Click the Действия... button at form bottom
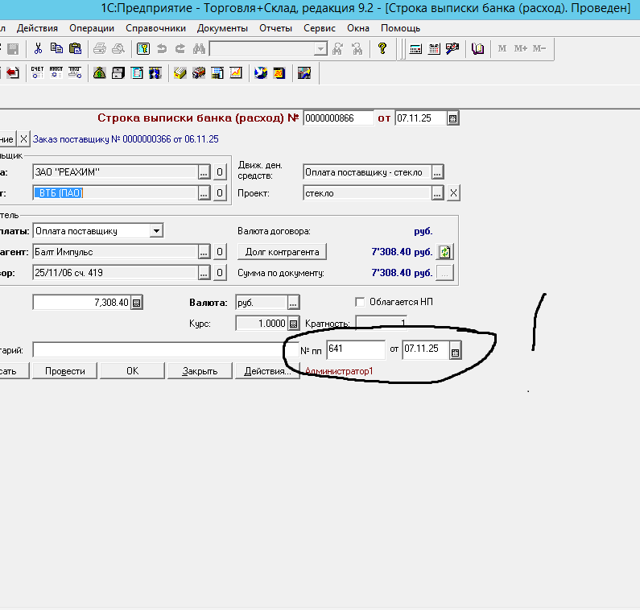640x611 pixels. pyautogui.click(x=267, y=371)
